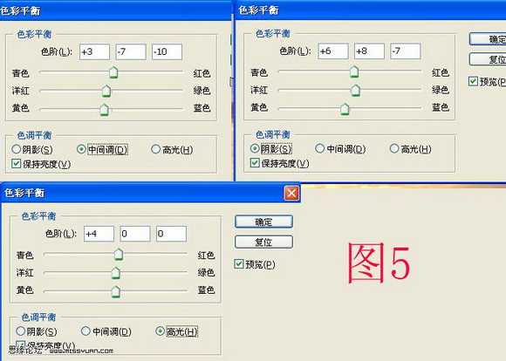Click the 色阶 field showing +4
506x361 pixels.
pyautogui.click(x=99, y=234)
